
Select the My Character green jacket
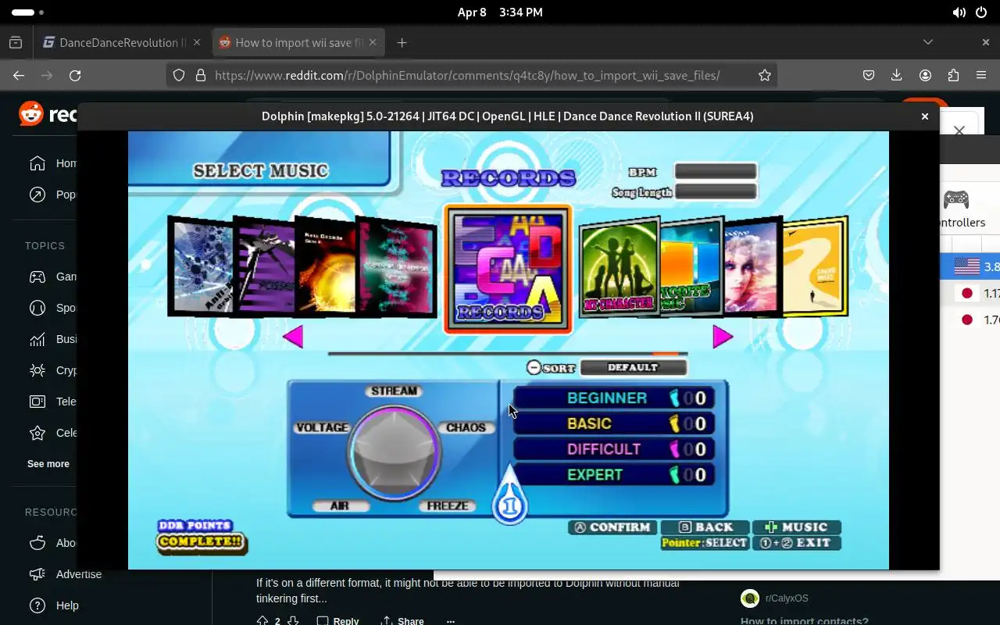coord(619,268)
